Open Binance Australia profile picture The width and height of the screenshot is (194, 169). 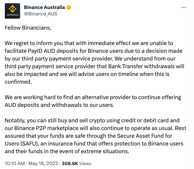coord(12,11)
